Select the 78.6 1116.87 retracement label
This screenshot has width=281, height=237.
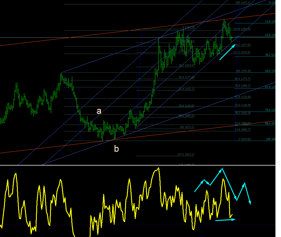[186, 106]
